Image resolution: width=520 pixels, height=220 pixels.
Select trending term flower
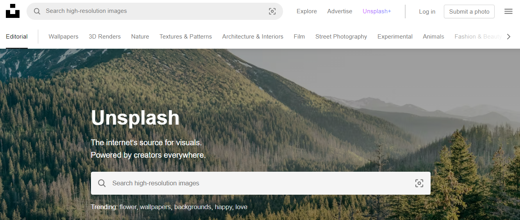(128, 207)
